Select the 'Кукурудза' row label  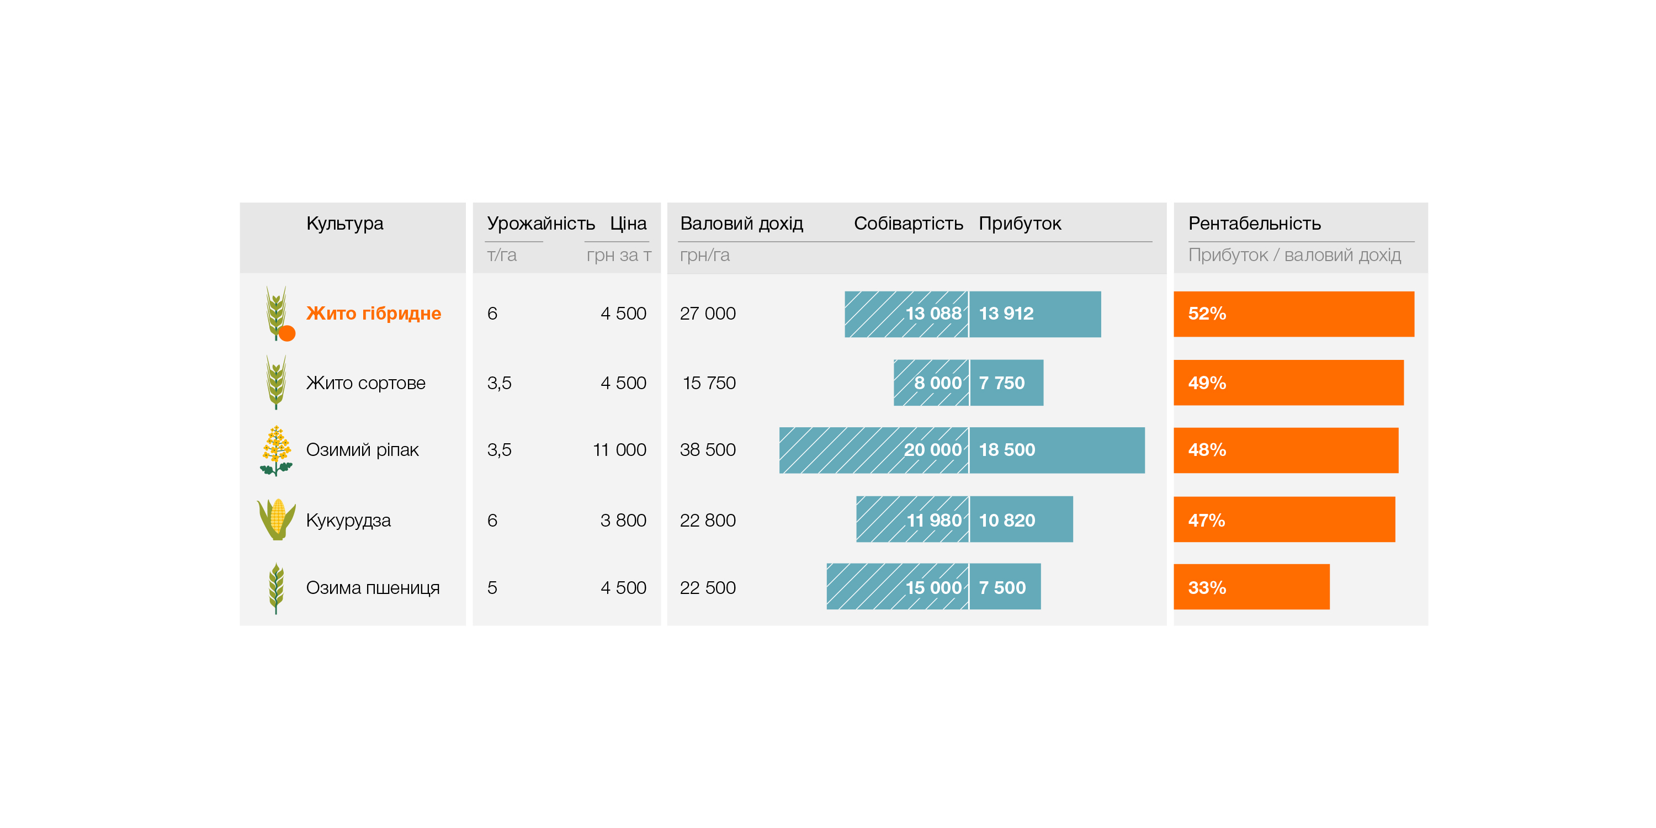pos(348,520)
